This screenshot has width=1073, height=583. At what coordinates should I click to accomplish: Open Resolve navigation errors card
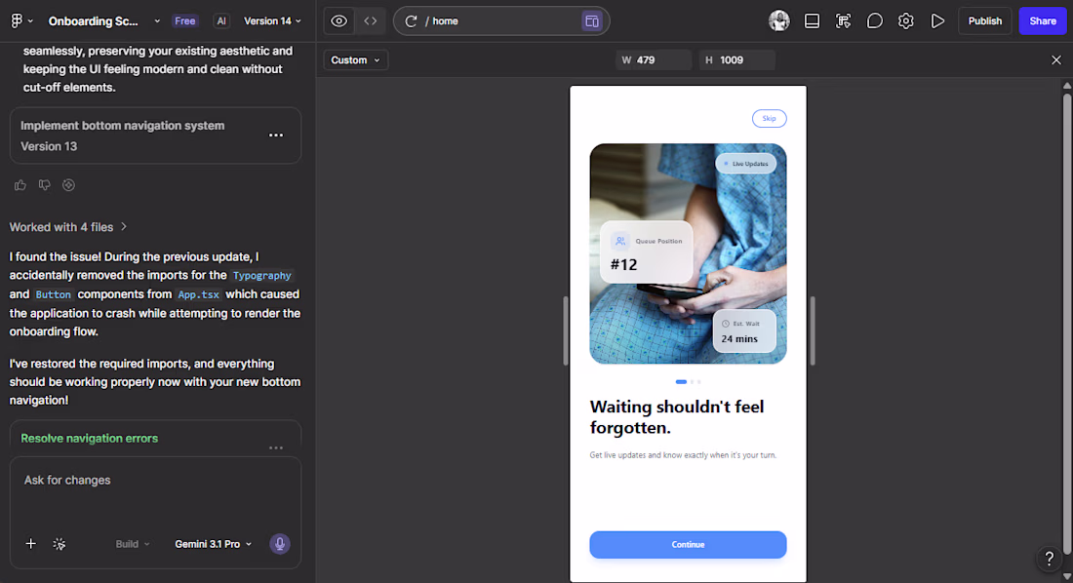click(x=155, y=438)
